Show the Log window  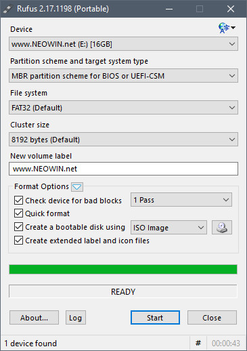[x=76, y=318]
